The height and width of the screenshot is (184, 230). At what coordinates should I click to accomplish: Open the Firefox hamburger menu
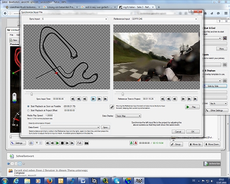pos(226,13)
